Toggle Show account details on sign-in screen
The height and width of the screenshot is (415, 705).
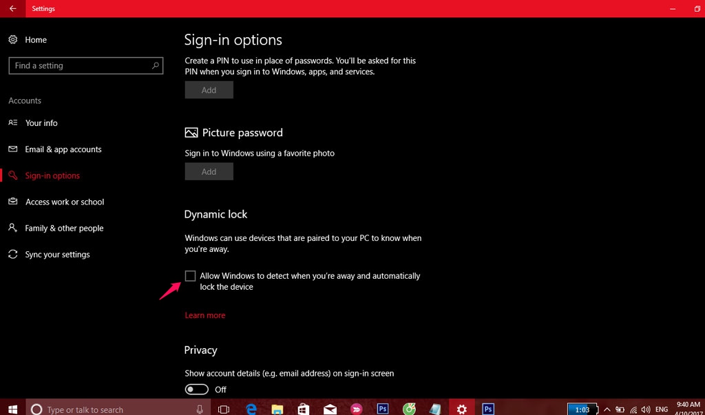(196, 390)
